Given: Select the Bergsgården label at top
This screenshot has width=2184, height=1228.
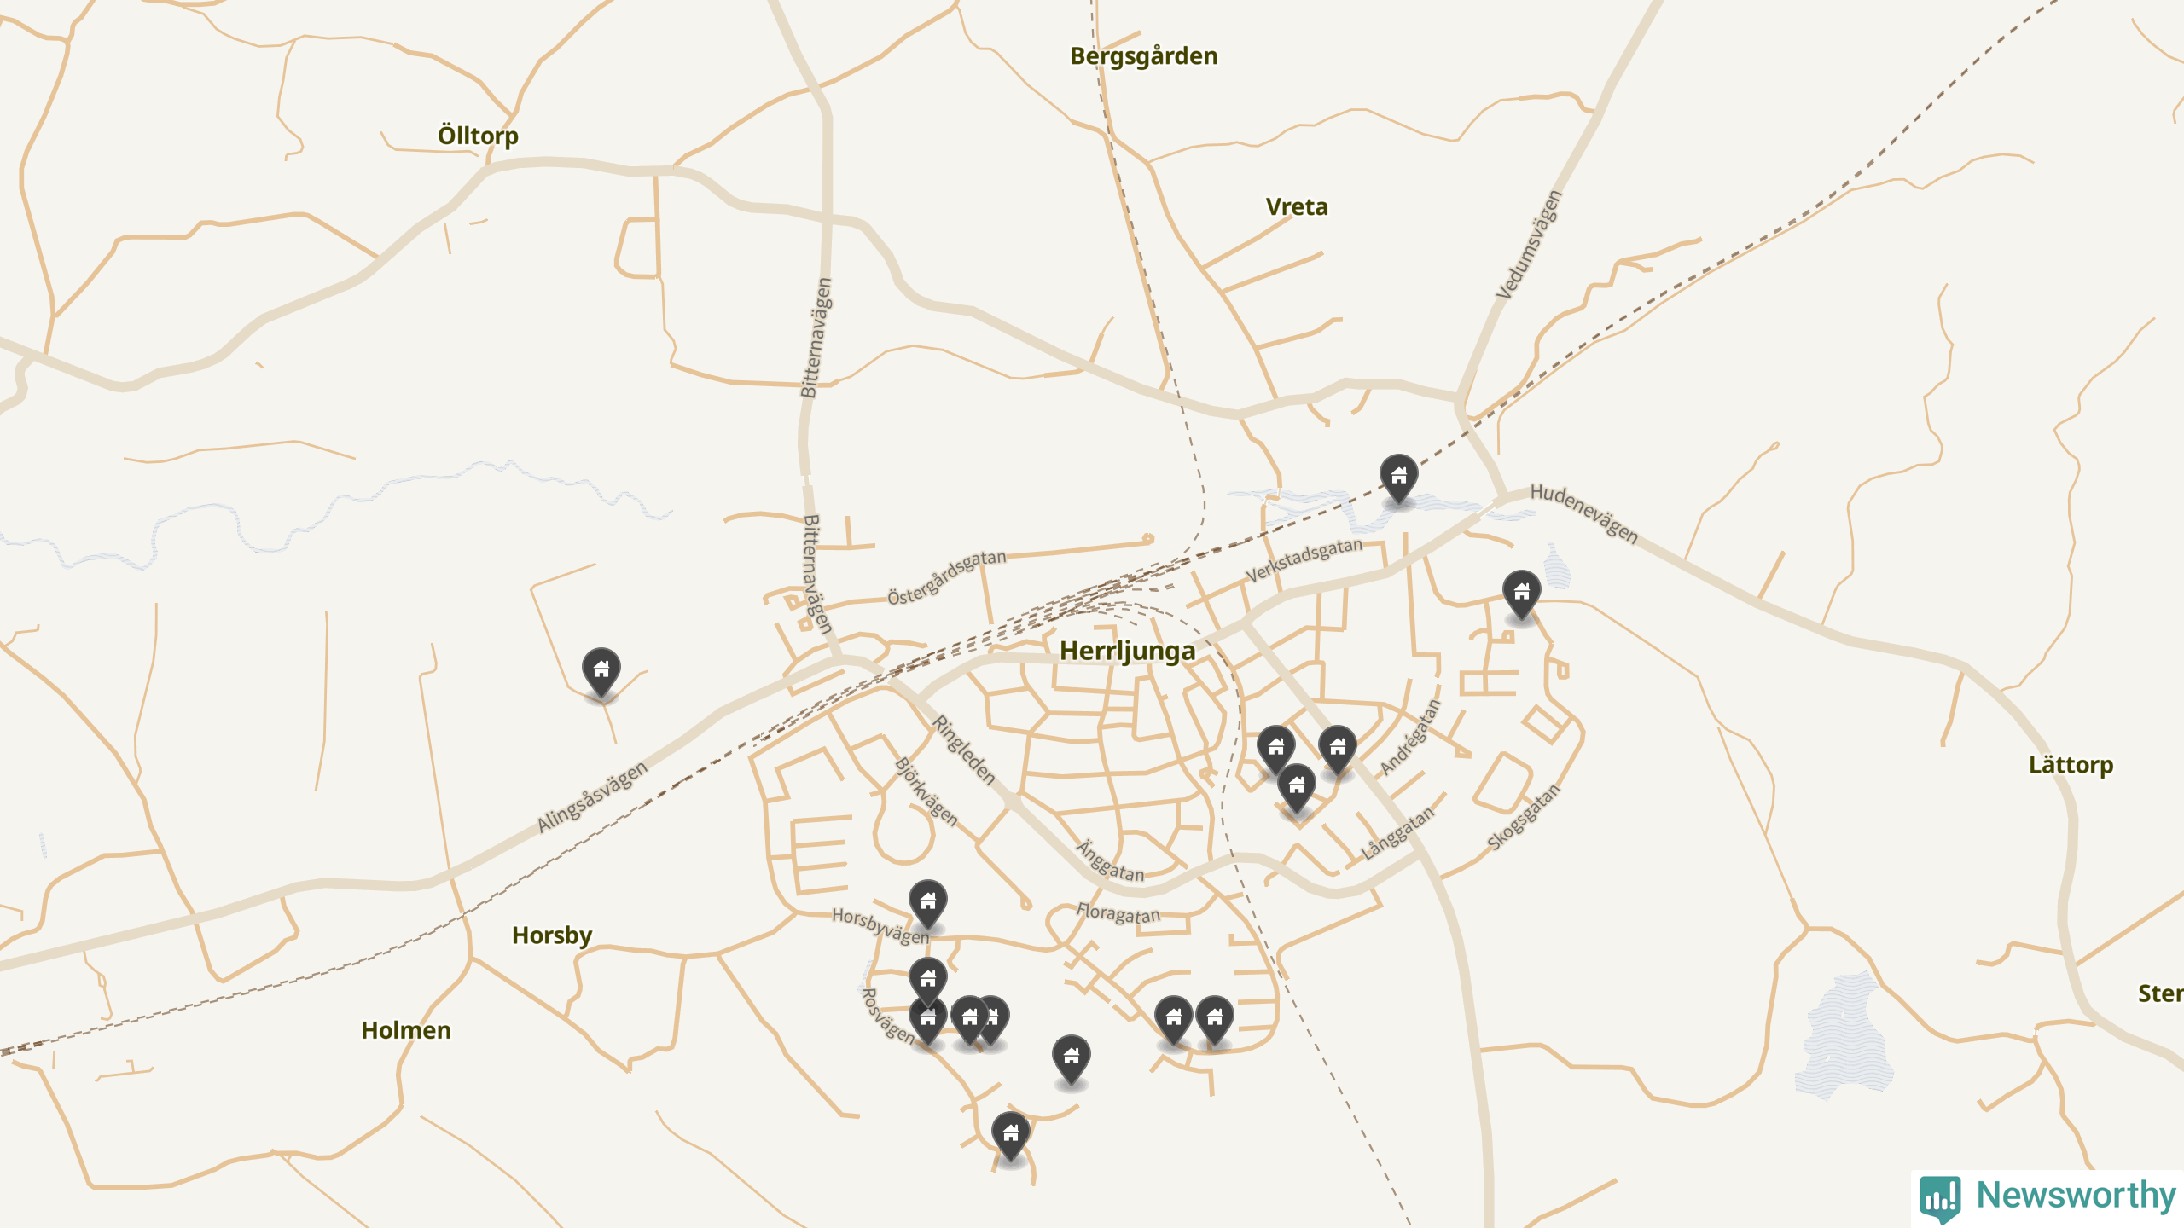Looking at the screenshot, I should pyautogui.click(x=1143, y=56).
